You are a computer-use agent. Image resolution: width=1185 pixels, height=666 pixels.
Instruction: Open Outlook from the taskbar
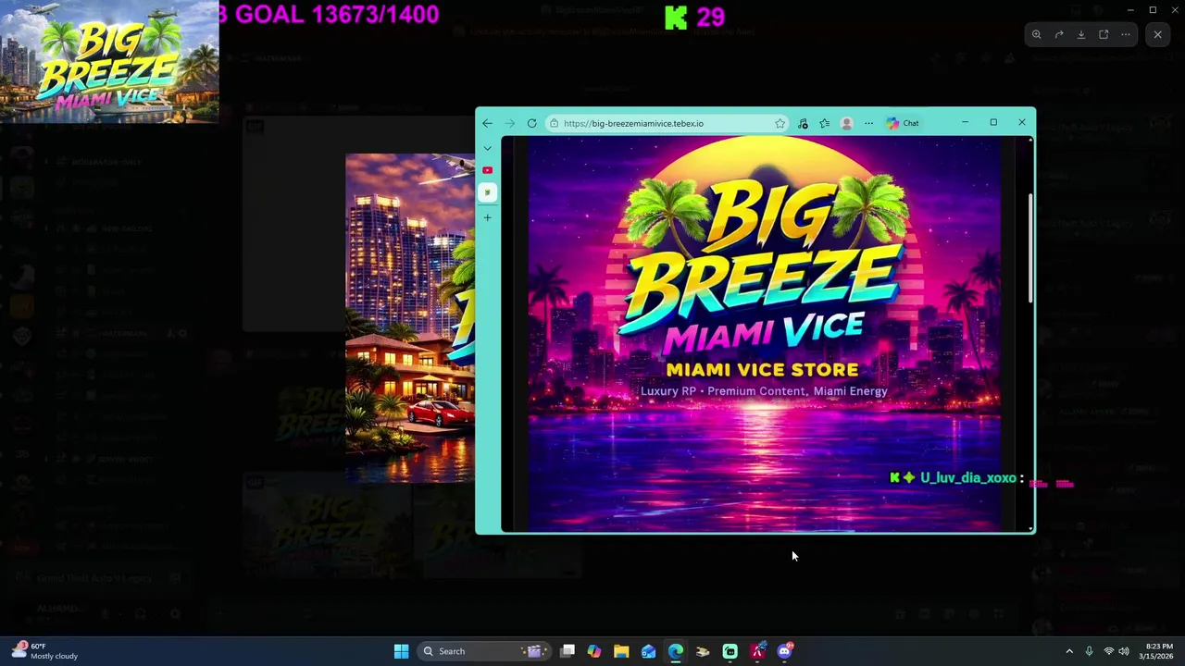tap(648, 651)
